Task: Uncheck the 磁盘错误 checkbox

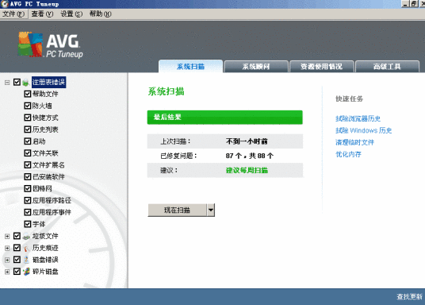Action: click(17, 260)
